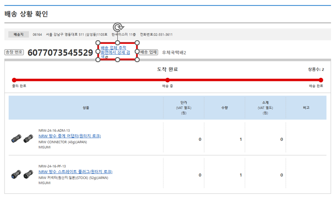Screen dimensions: 336x198
Task: Click the bottom-left resize handle of red box
Action: point(98,60)
